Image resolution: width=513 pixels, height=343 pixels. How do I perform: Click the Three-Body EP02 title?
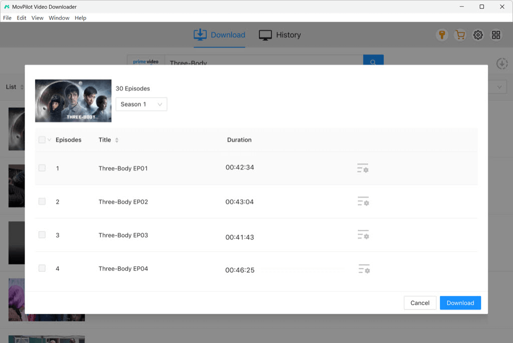coord(123,202)
